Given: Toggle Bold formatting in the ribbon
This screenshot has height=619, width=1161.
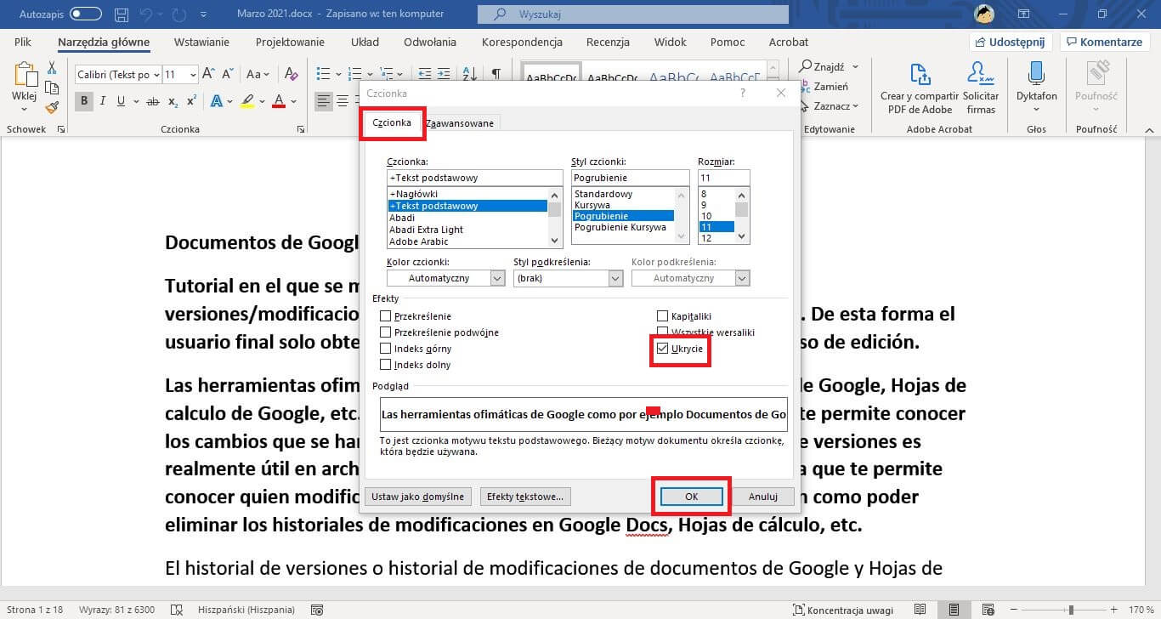Looking at the screenshot, I should pyautogui.click(x=84, y=101).
